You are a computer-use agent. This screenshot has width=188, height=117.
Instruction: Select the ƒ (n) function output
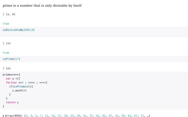6,68
